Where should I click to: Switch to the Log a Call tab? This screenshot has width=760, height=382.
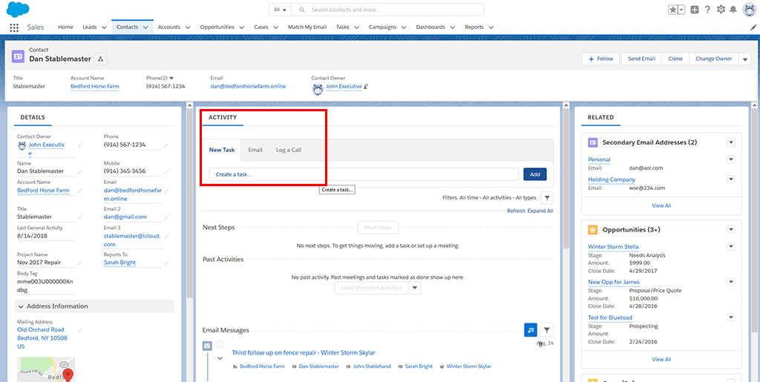tap(288, 150)
